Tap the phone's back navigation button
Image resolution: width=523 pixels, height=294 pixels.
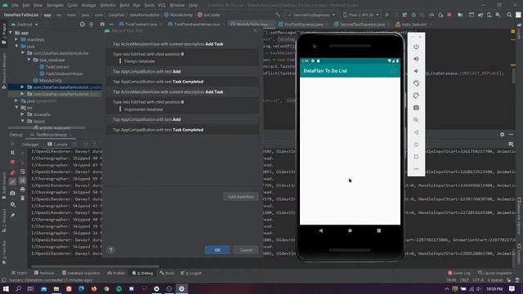click(320, 230)
